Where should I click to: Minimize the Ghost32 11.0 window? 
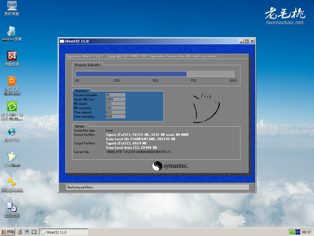(x=241, y=41)
